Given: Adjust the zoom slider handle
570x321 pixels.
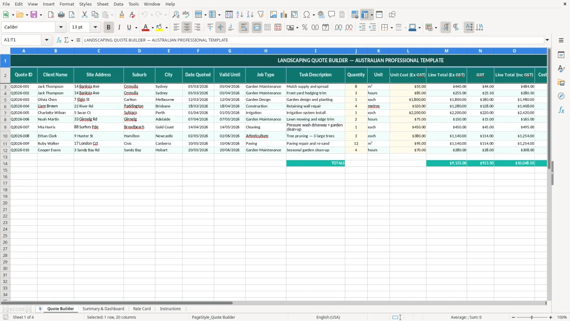Looking at the screenshot, I should 532,317.
